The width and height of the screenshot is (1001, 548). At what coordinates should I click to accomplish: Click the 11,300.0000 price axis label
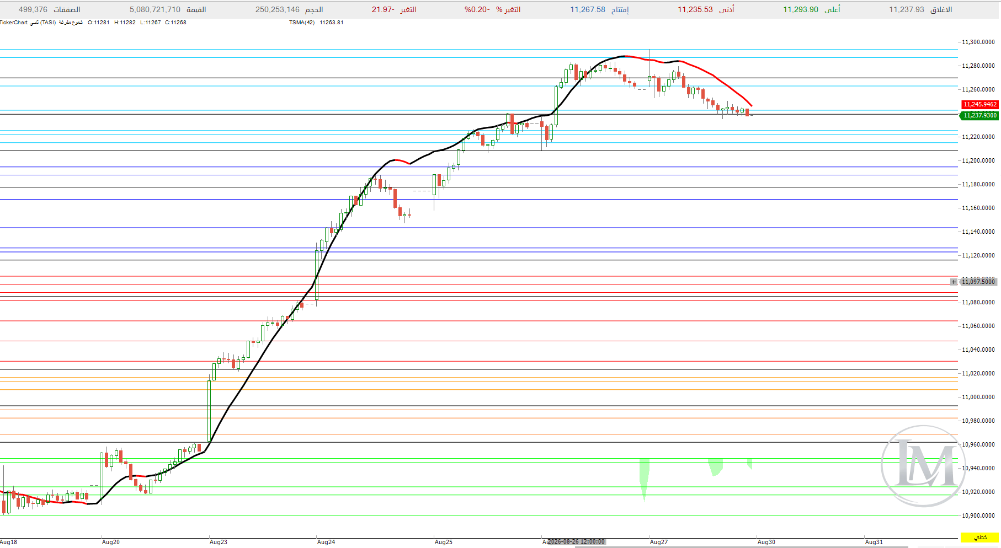coord(978,42)
